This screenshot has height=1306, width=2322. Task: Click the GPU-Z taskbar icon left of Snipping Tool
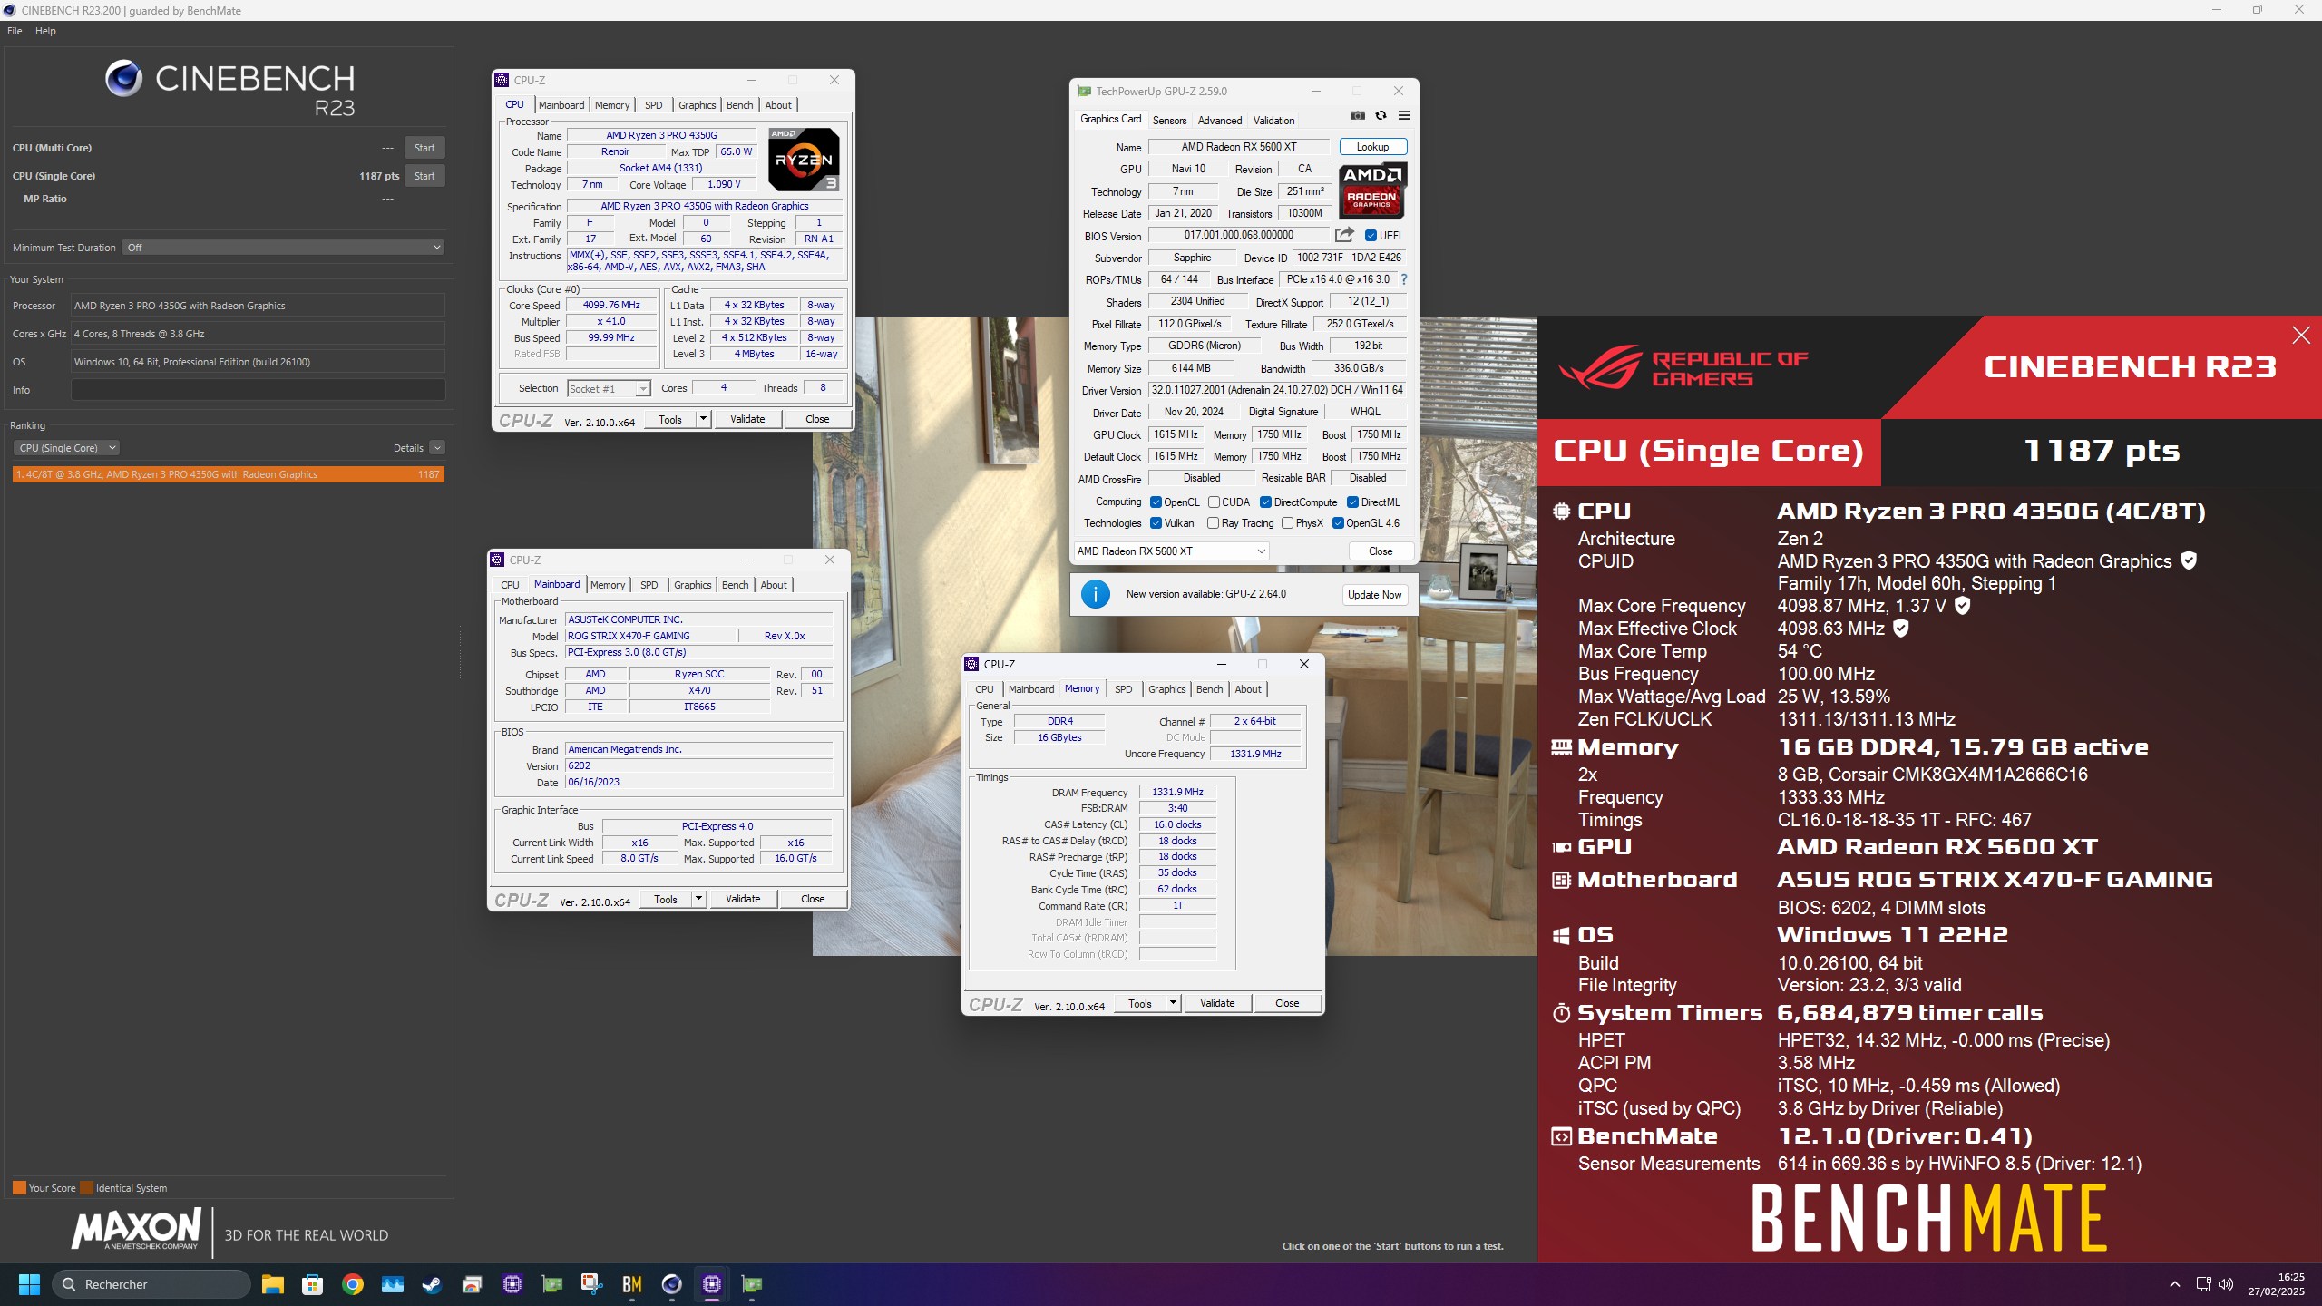tap(552, 1284)
